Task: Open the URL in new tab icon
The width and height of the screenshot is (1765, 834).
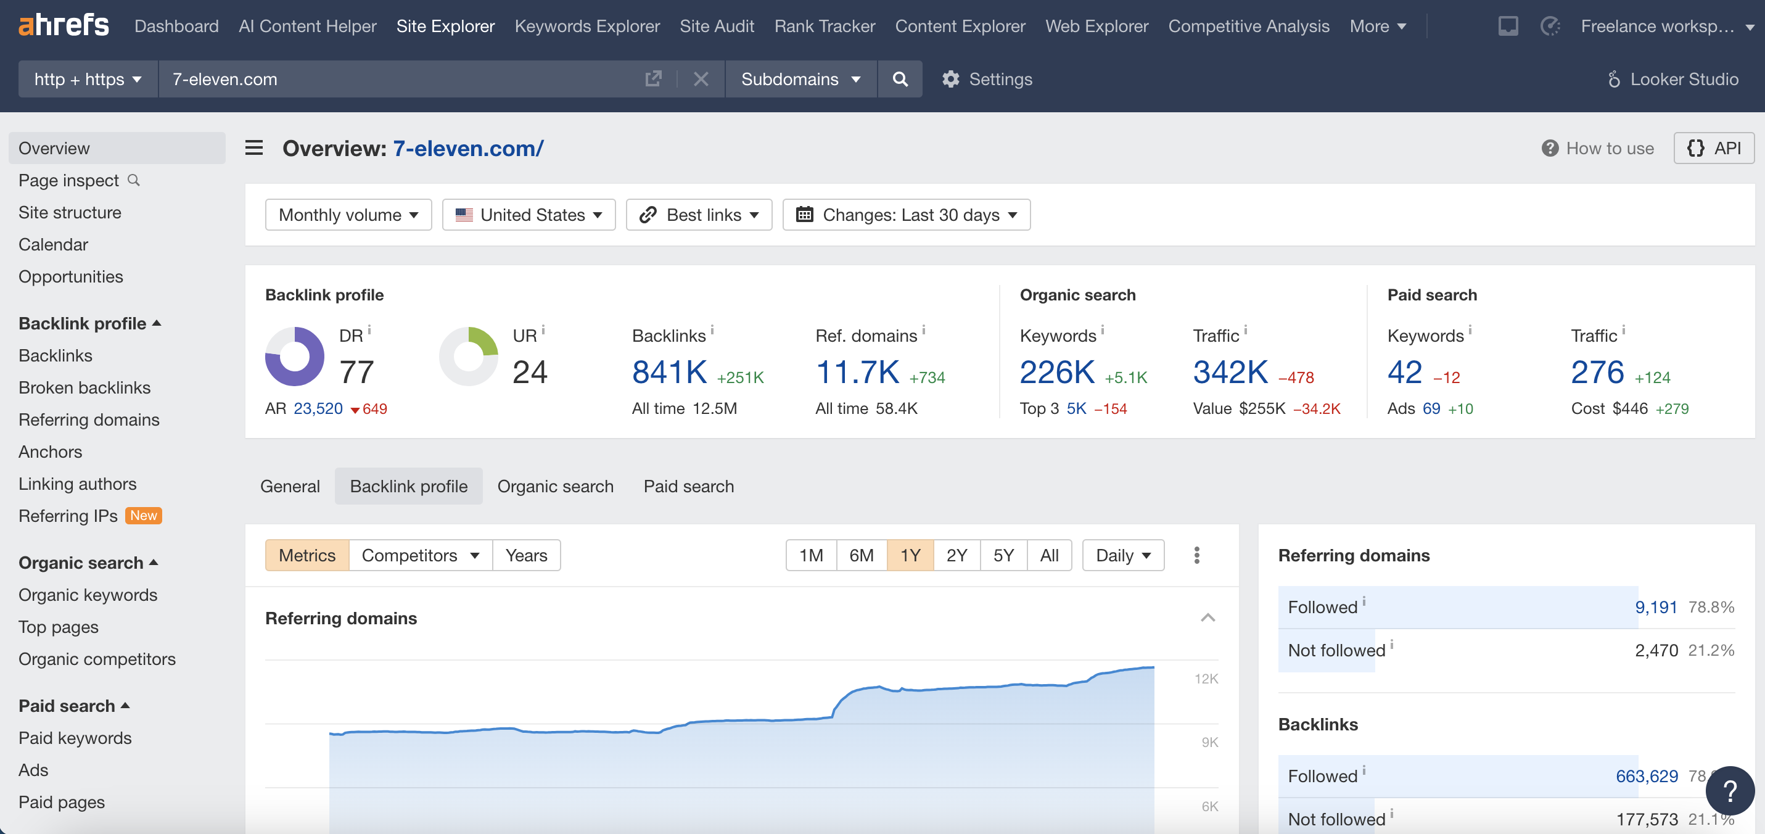Action: click(x=653, y=79)
